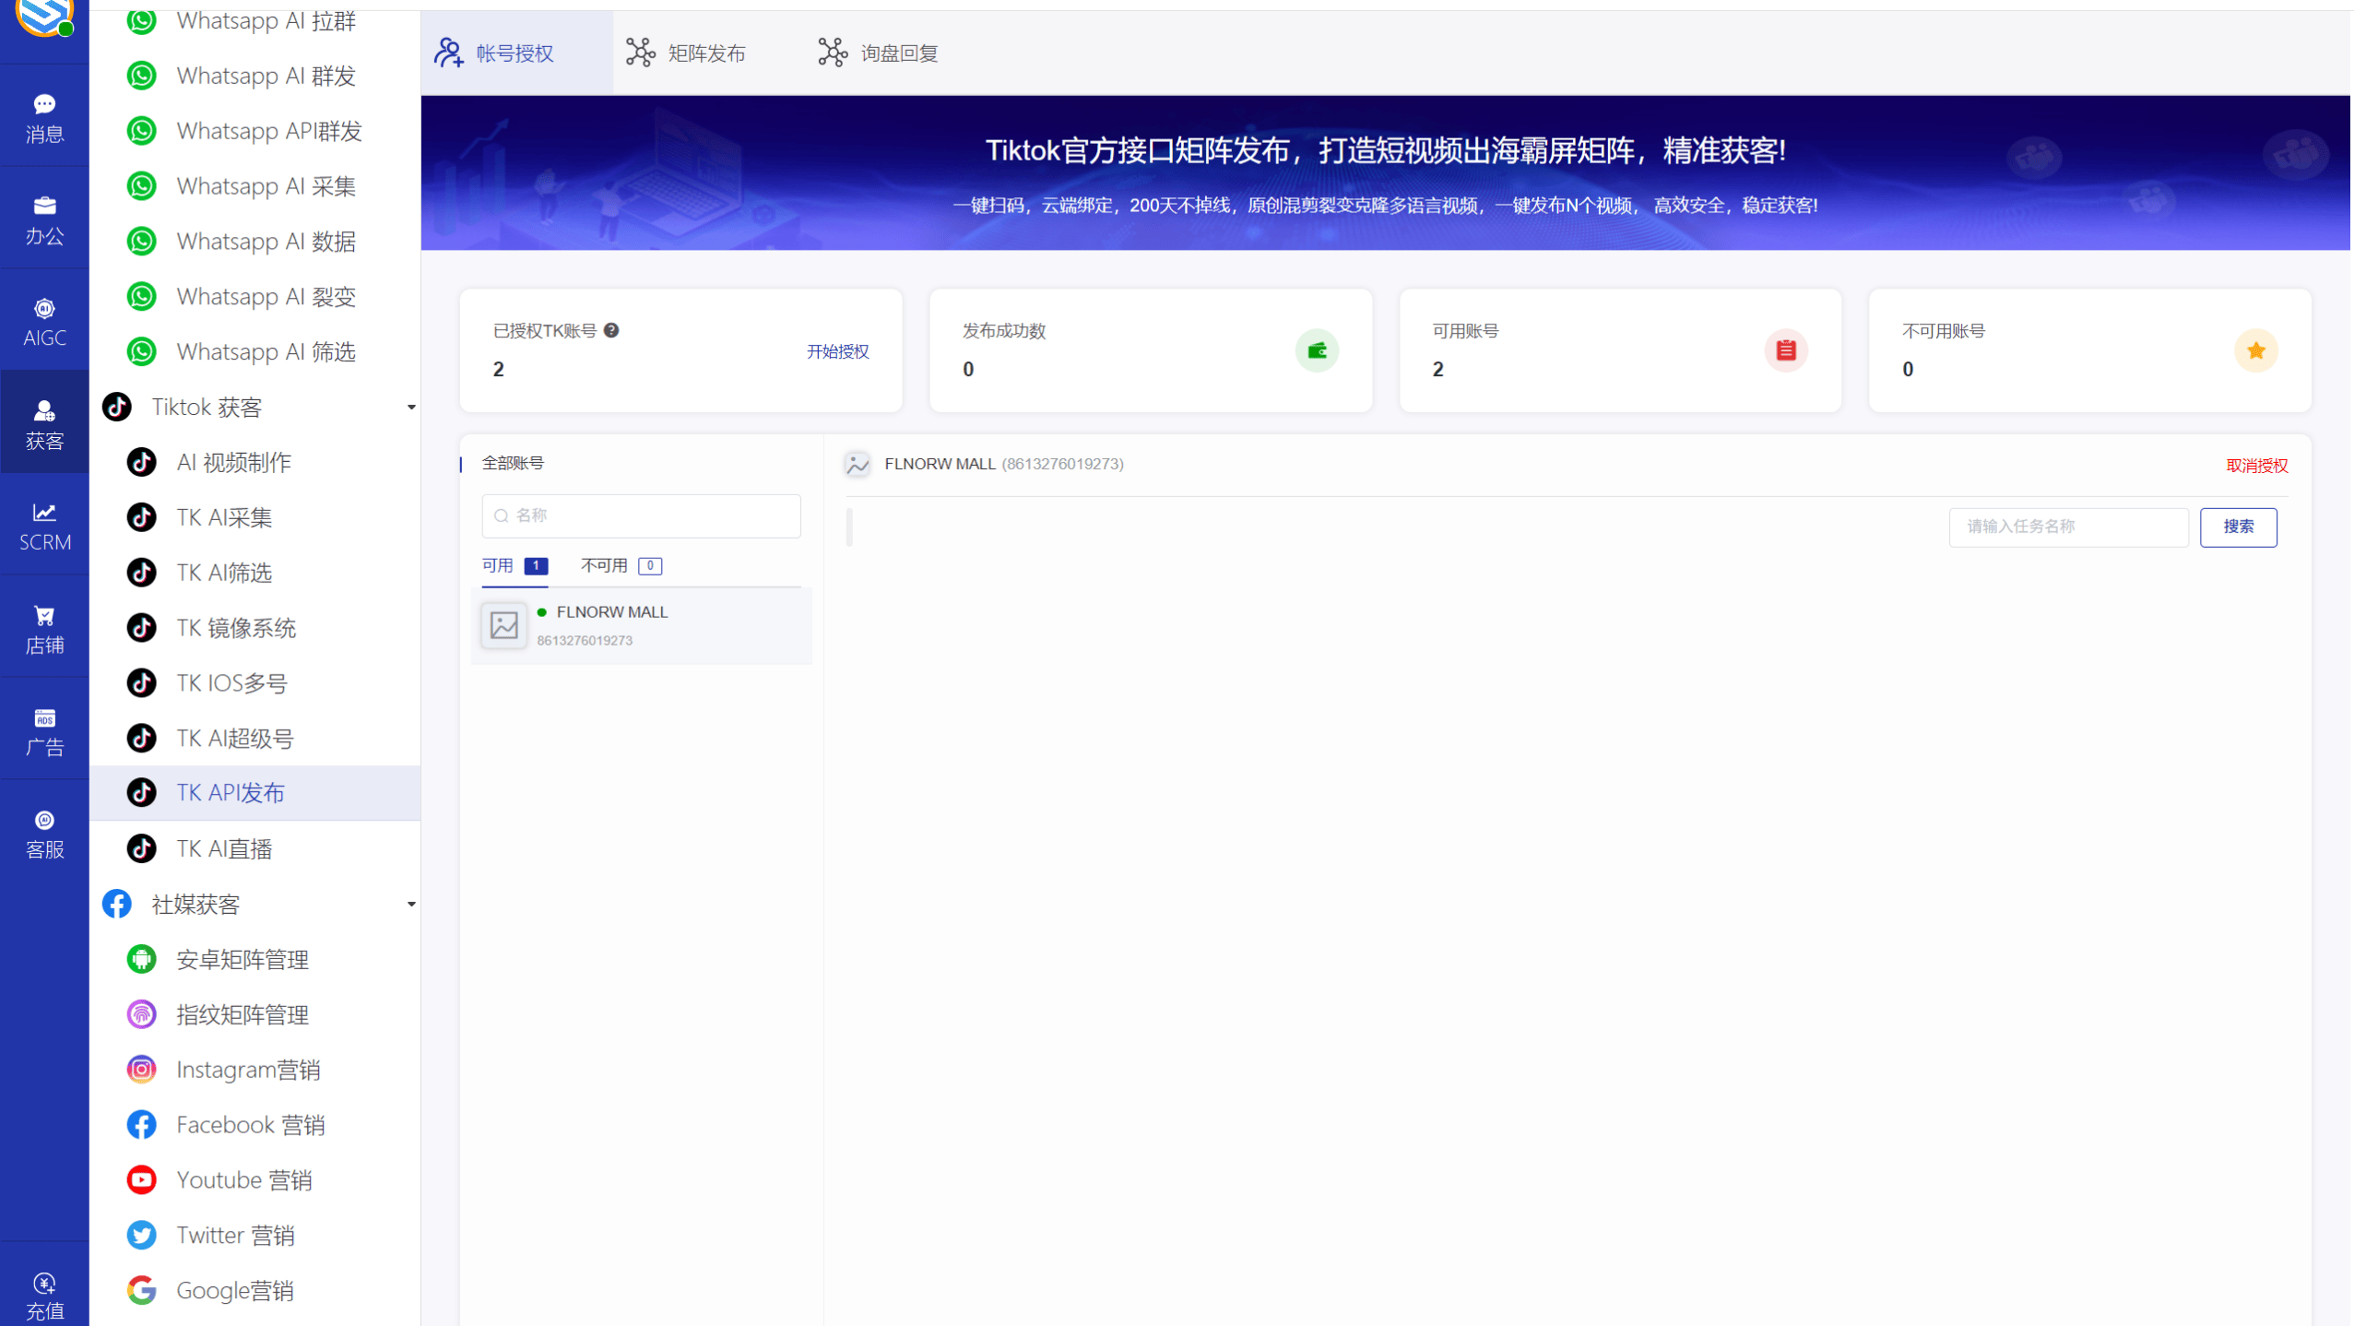
Task: Open the SCRM sidebar panel
Action: click(x=43, y=526)
